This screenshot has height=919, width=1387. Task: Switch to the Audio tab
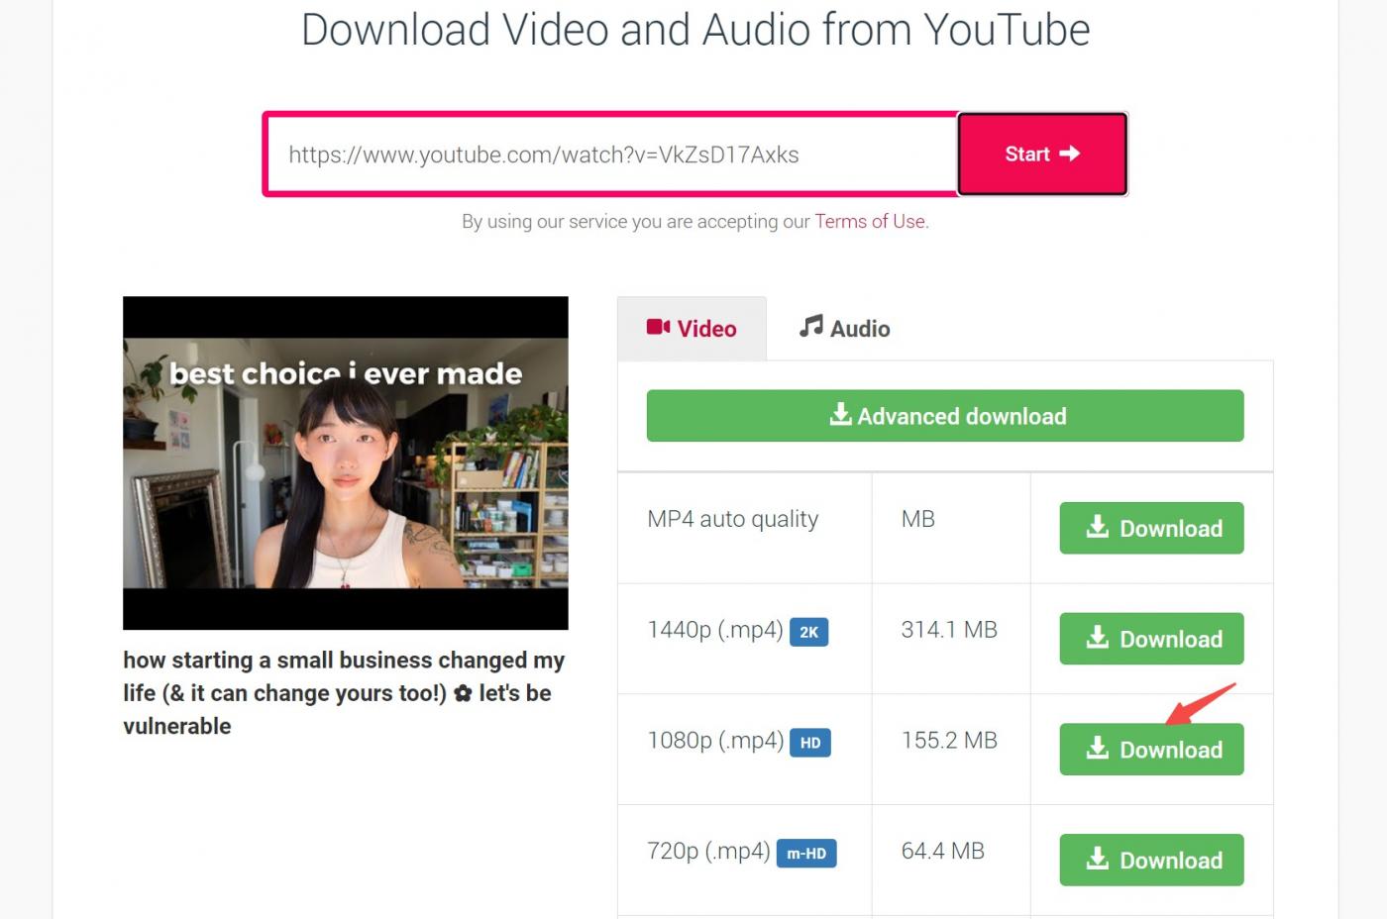coord(845,329)
